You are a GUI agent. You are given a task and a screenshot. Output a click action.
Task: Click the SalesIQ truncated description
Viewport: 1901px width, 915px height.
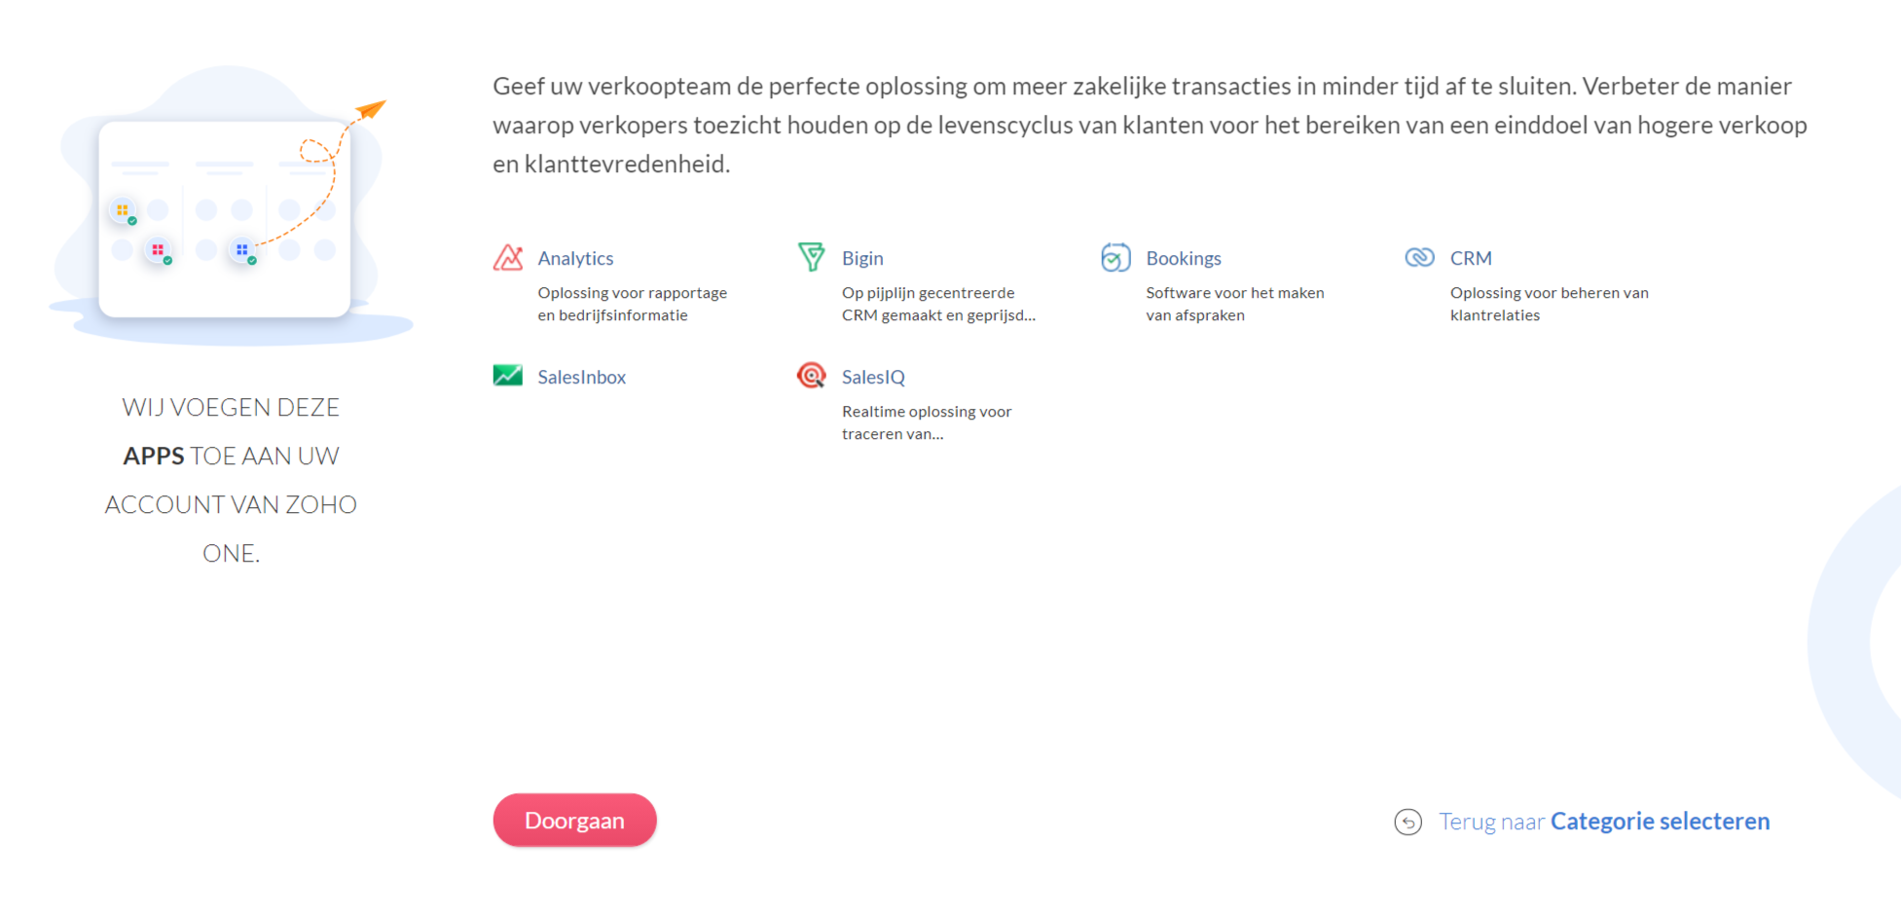pos(927,422)
